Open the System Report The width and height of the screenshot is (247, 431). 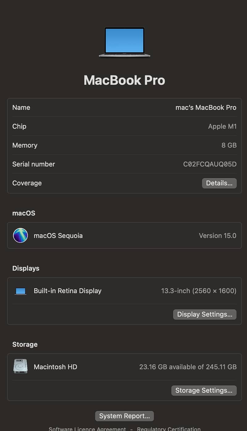tap(124, 416)
